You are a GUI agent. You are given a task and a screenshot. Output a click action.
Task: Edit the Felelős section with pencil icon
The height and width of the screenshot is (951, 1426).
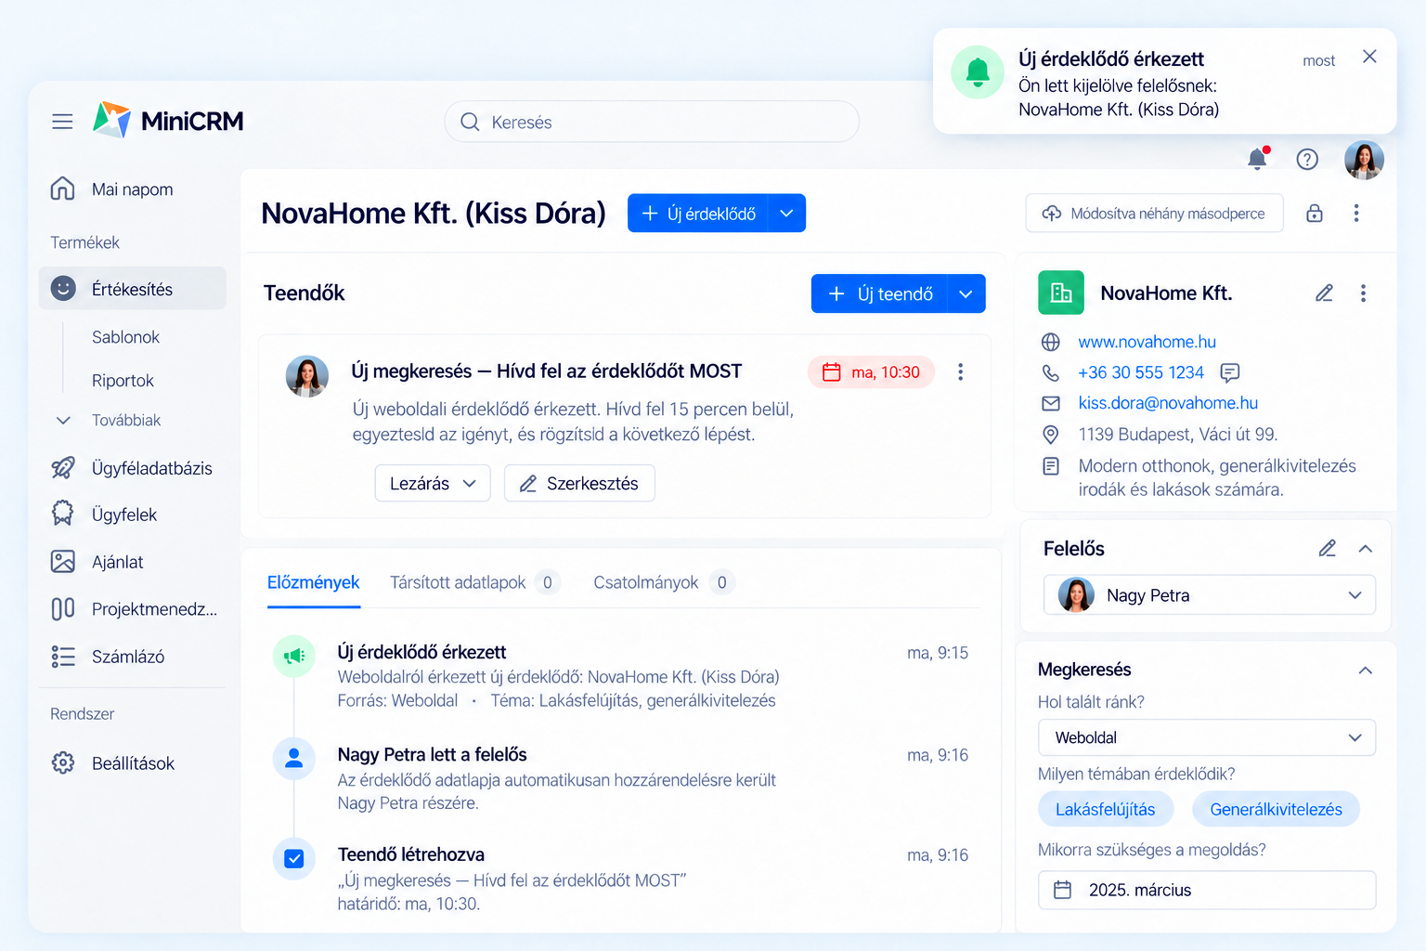point(1328,549)
